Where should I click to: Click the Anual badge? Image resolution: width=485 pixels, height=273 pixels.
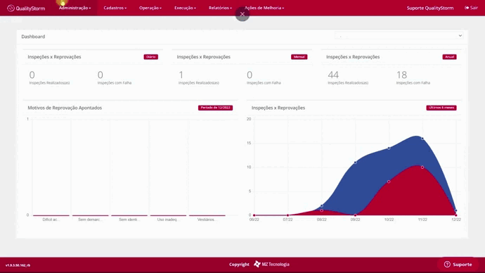[x=449, y=57]
